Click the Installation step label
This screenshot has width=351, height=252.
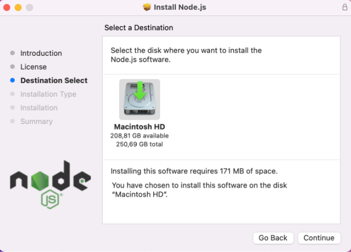pos(39,108)
